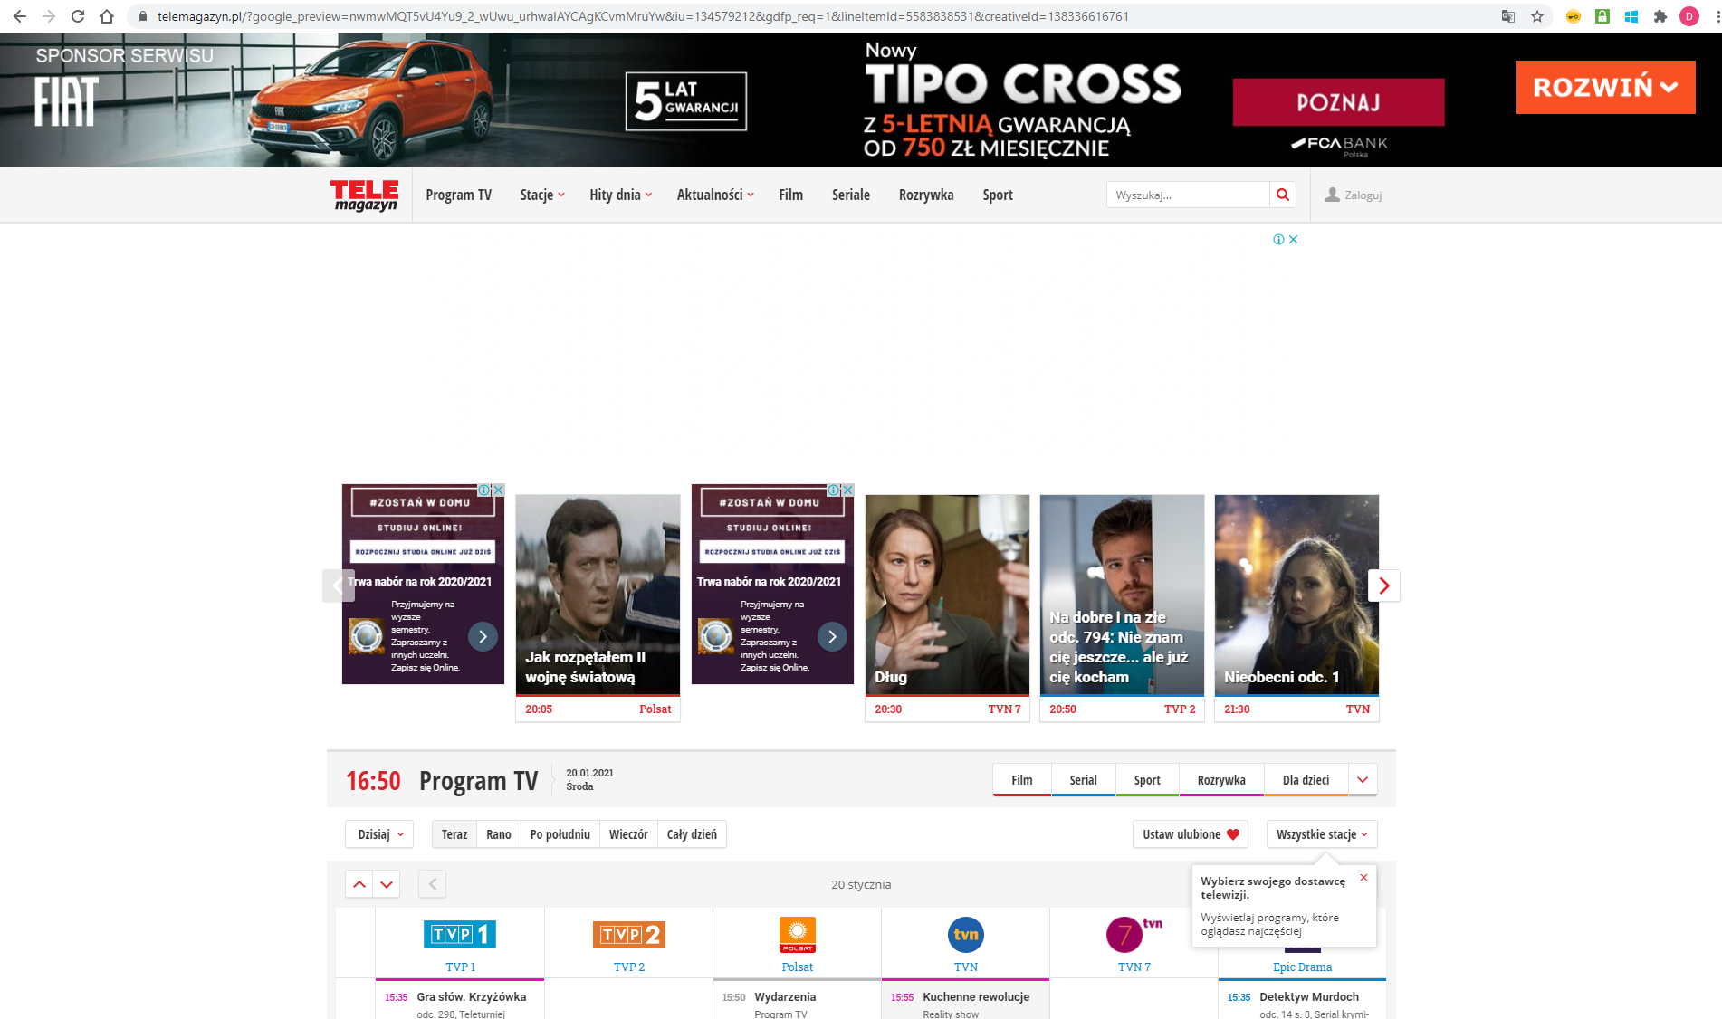Filter by Rozrywka category tab
The height and width of the screenshot is (1019, 1722).
point(1221,780)
